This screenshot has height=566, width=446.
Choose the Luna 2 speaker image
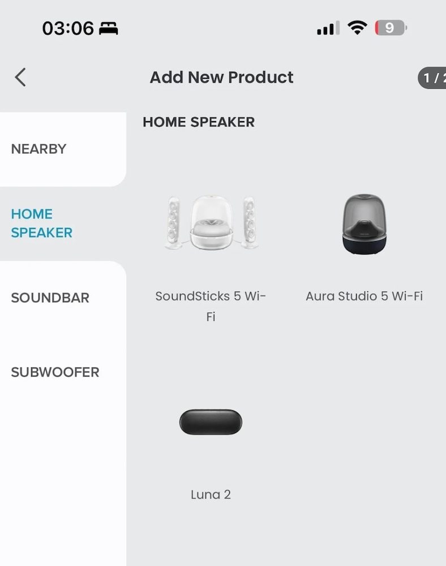point(211,422)
